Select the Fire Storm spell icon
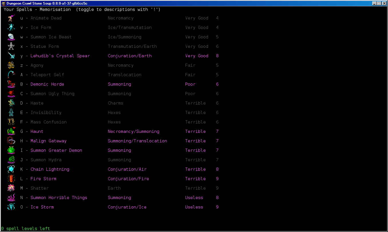388x232 pixels. (11, 179)
